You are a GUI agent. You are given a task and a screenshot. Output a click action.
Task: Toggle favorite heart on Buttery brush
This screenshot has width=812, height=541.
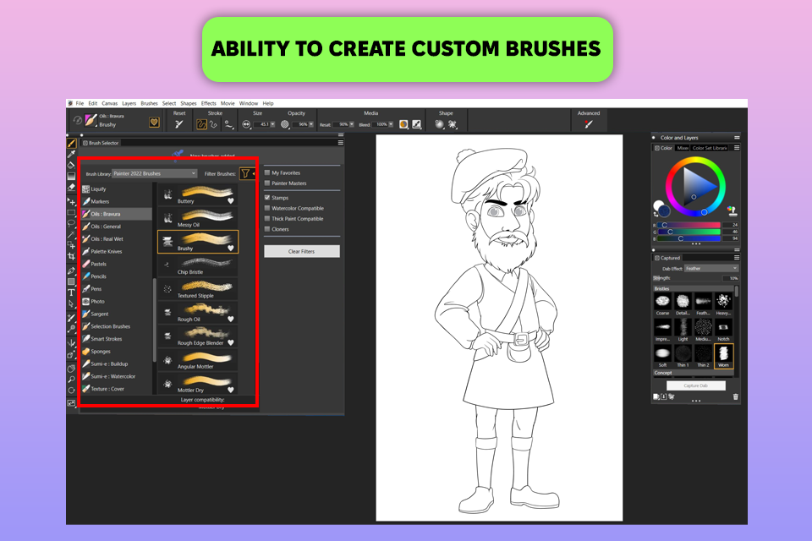pos(231,201)
